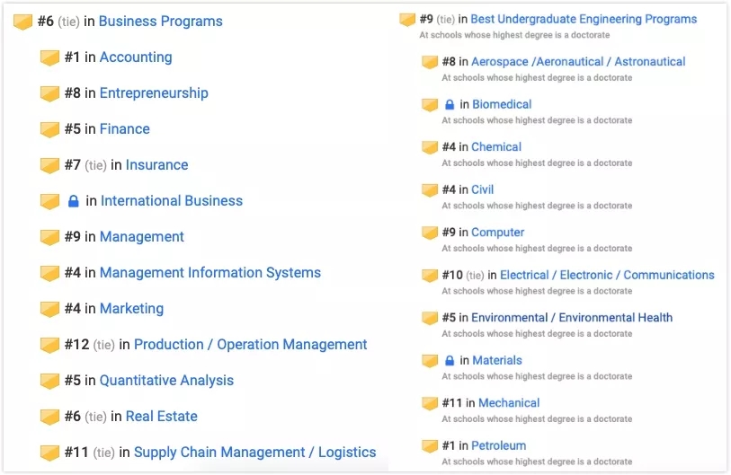Viewport: 731px width, 475px height.
Task: Open Best Undergraduate Engineering Programs link
Action: tap(584, 19)
